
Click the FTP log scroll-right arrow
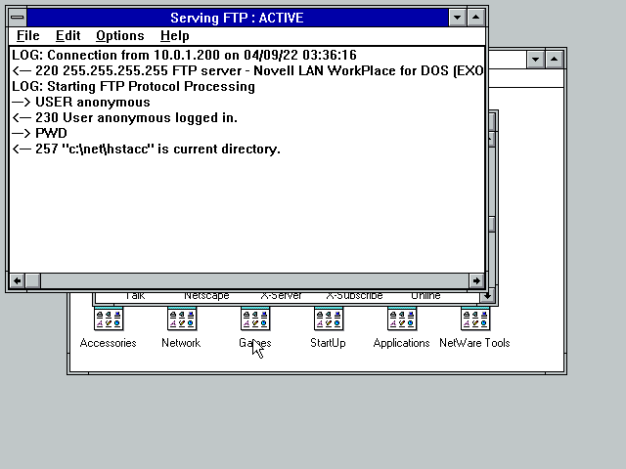click(476, 280)
